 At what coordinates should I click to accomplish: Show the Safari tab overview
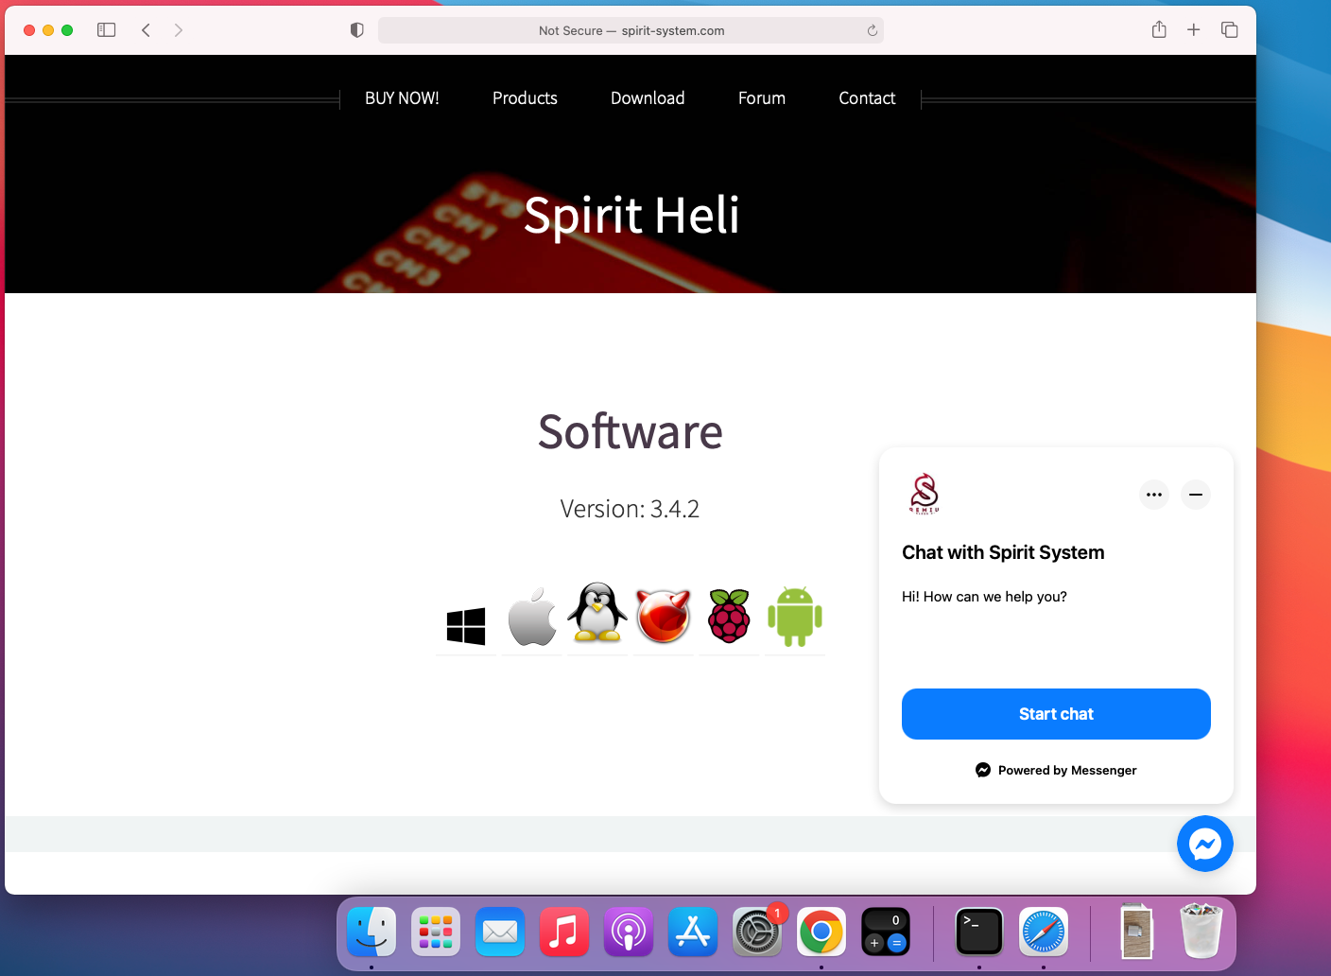pos(1229,30)
